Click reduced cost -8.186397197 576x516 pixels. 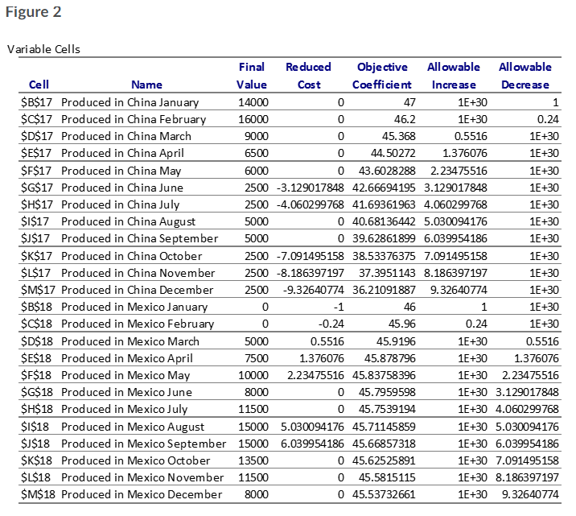(x=311, y=273)
